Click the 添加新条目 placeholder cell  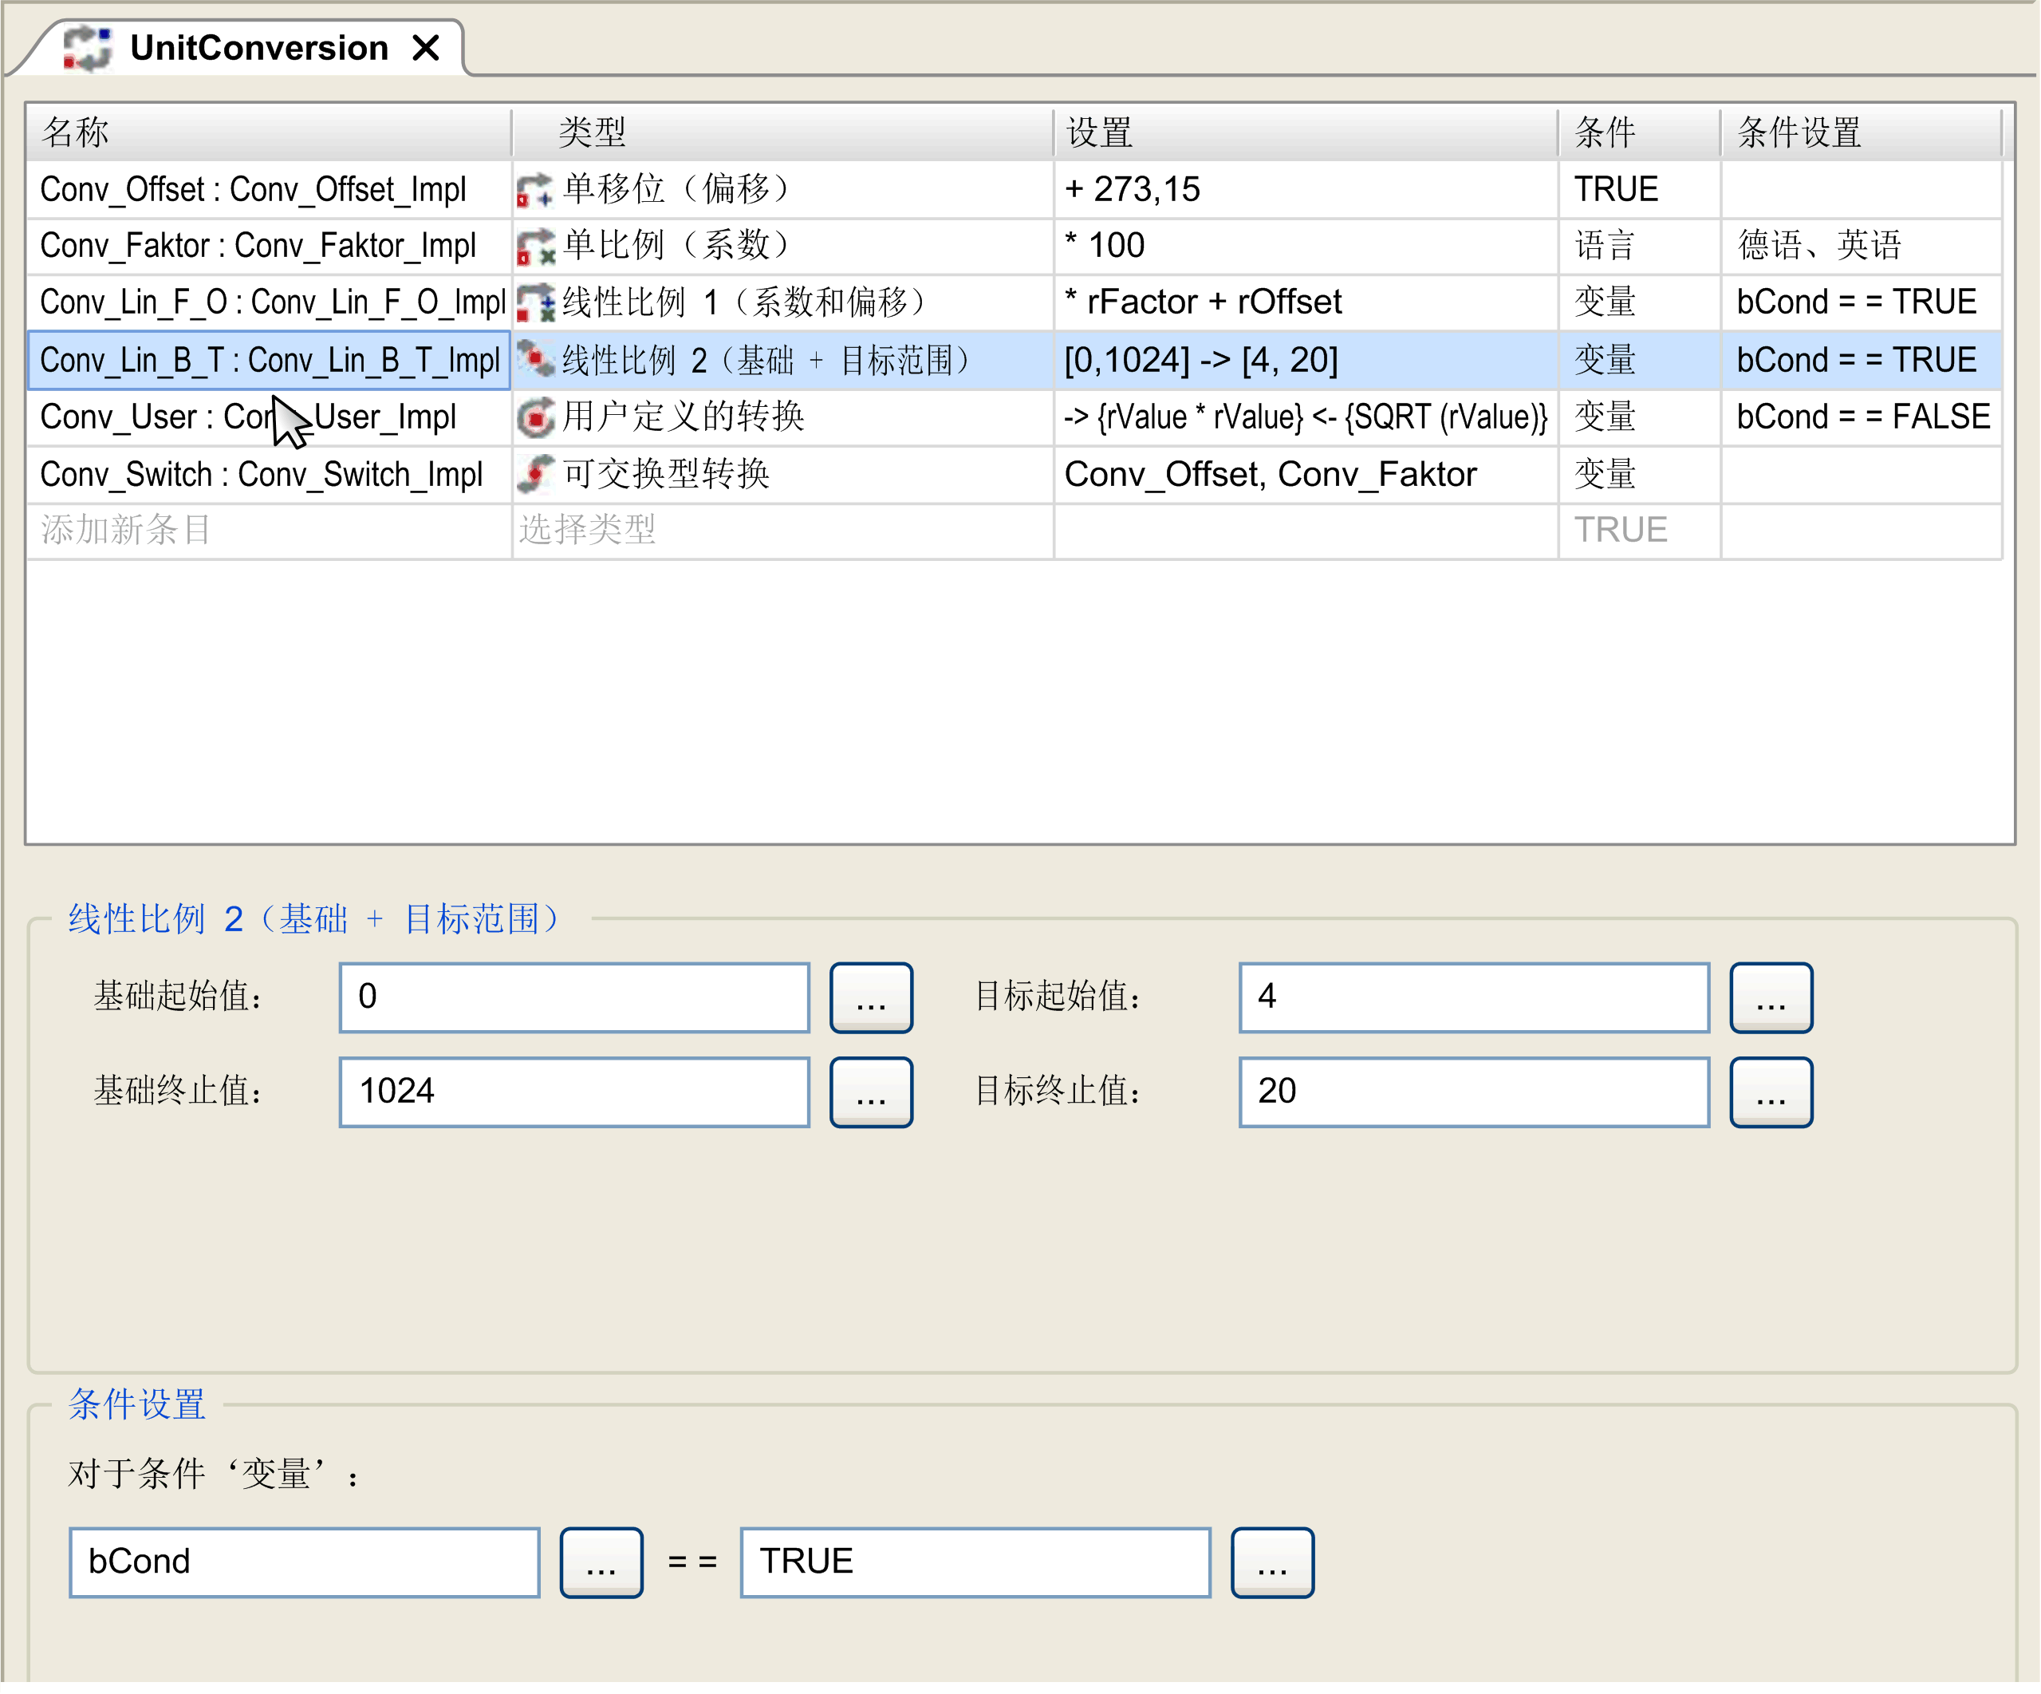click(270, 530)
